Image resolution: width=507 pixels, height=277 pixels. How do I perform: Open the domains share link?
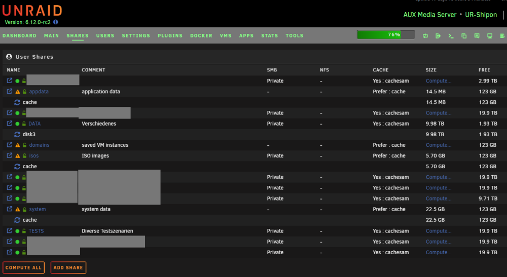point(39,145)
